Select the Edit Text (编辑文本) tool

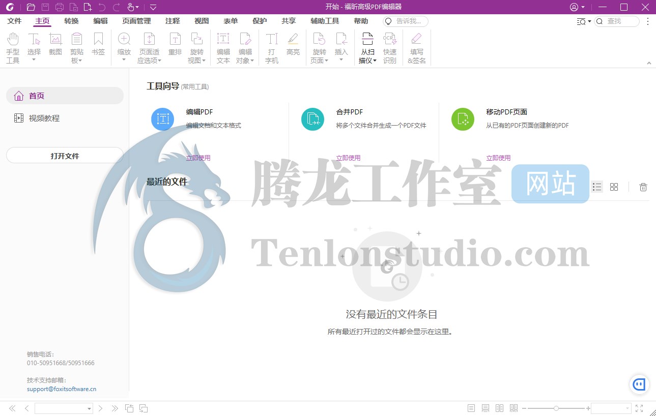coord(223,48)
